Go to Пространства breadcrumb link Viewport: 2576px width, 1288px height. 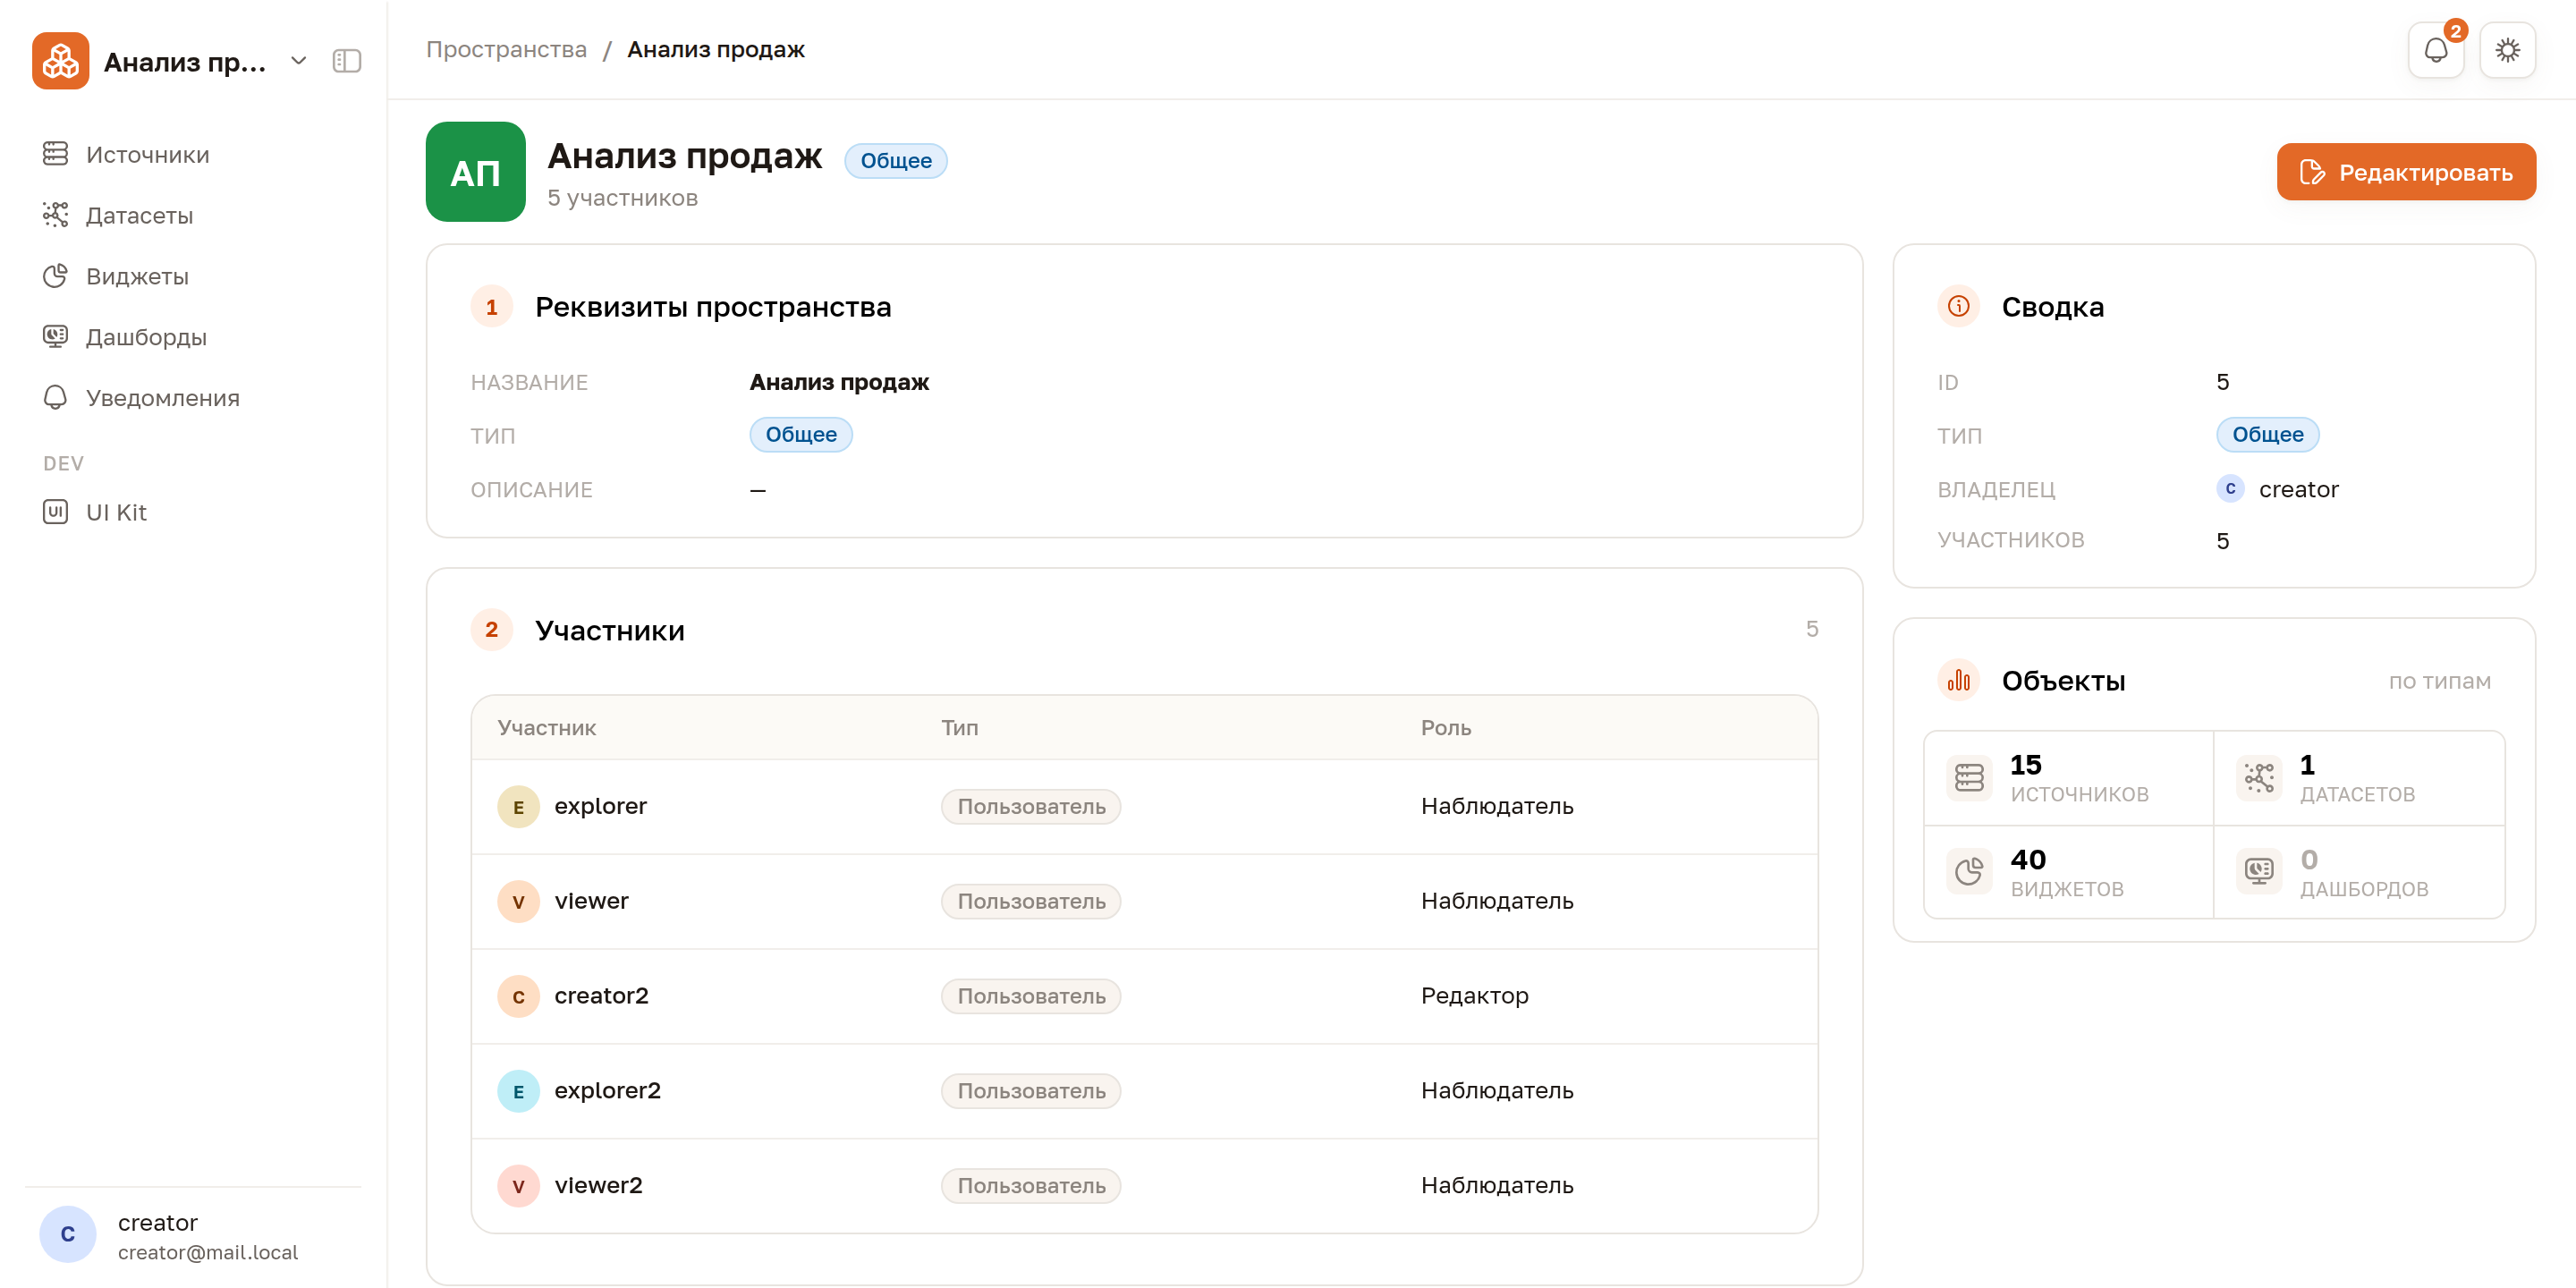pos(506,49)
